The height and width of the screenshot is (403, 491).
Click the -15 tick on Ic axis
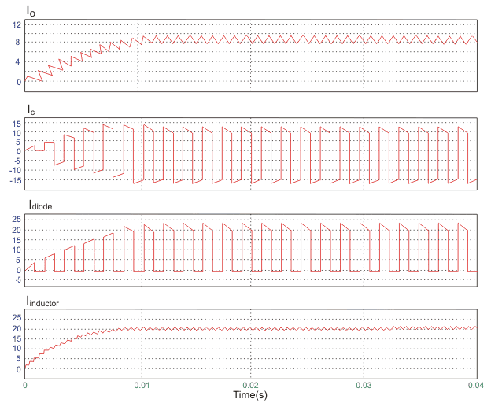coord(14,181)
